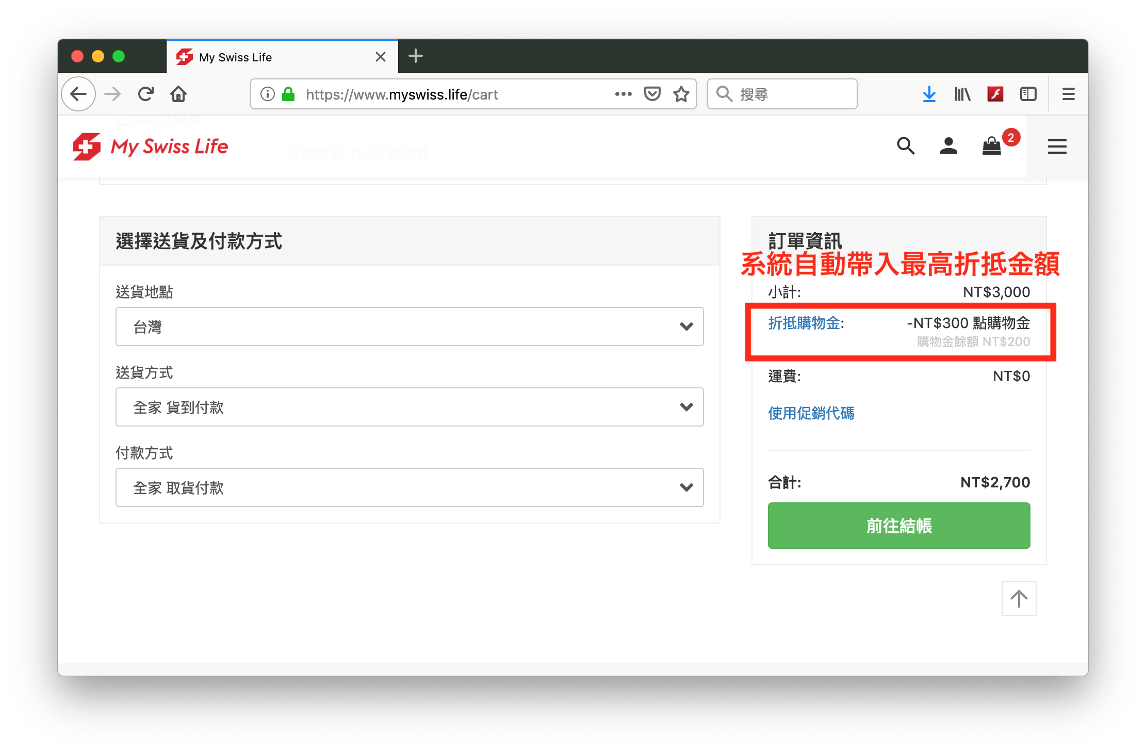
Task: Open a new browser tab
Action: [x=415, y=56]
